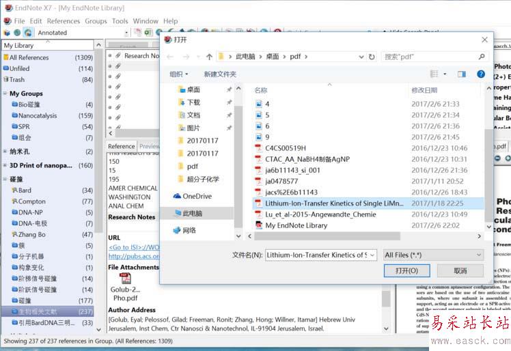Open the Go to ISI URL link
Image resolution: width=511 pixels, height=351 pixels.
click(x=134, y=247)
